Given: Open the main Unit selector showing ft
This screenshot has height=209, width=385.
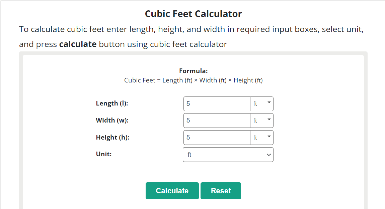Looking at the screenshot, I should point(228,154).
